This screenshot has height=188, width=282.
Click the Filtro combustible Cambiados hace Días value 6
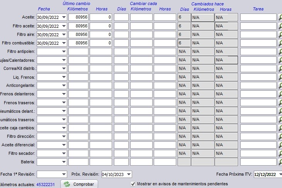184,43
